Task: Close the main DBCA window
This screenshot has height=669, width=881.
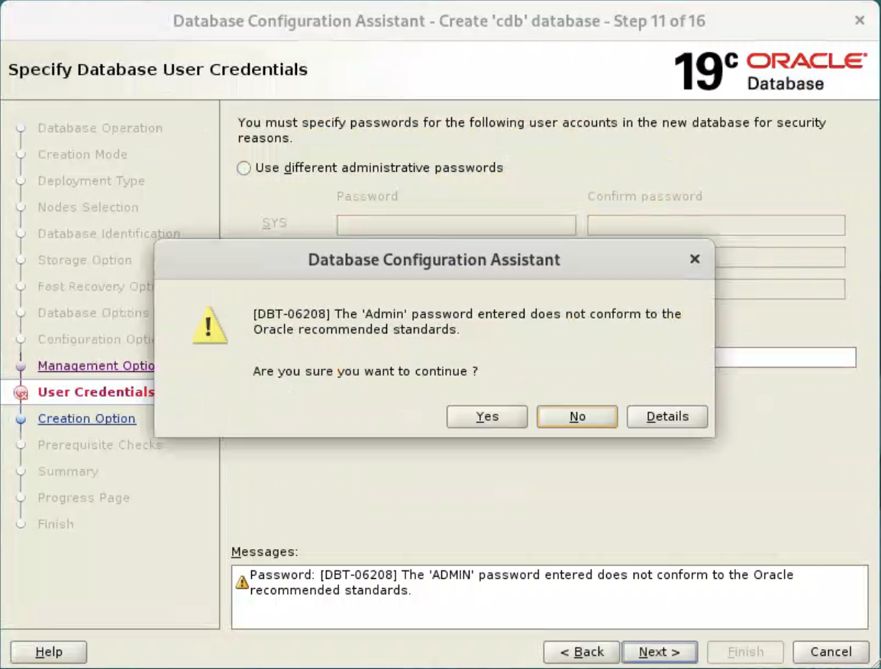Action: (859, 21)
